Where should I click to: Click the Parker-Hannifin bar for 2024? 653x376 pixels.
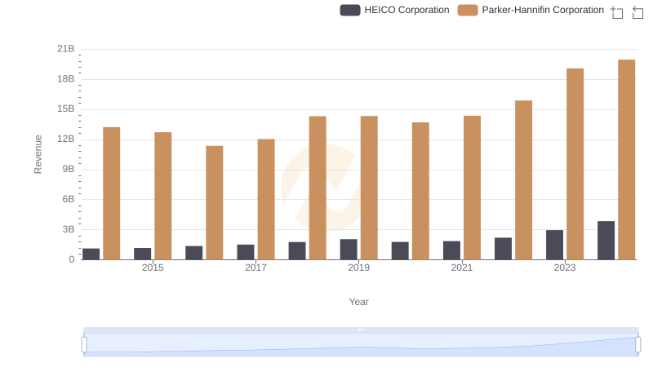[626, 160]
